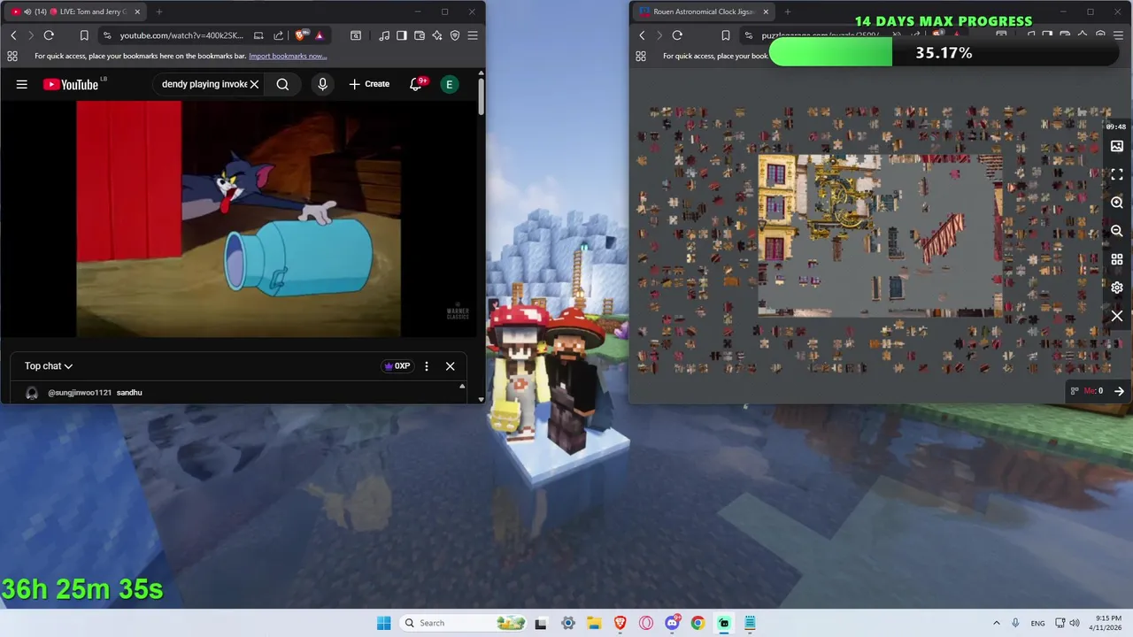Click Import bookmarks now link

pos(288,56)
